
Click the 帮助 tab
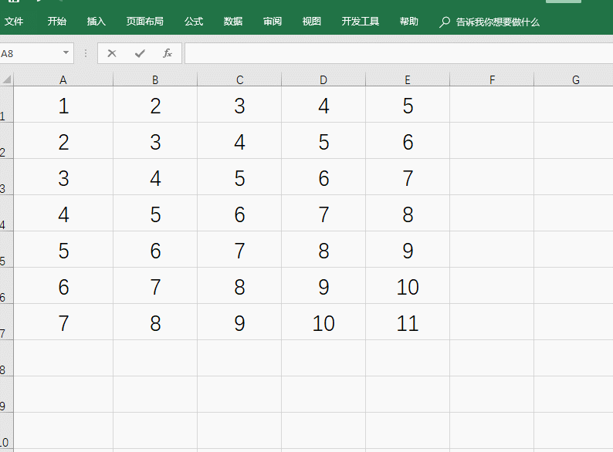pos(409,22)
